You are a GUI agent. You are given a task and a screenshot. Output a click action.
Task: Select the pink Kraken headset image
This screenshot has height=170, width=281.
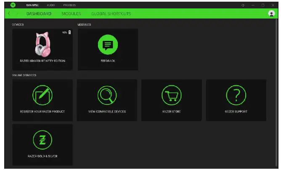[42, 45]
